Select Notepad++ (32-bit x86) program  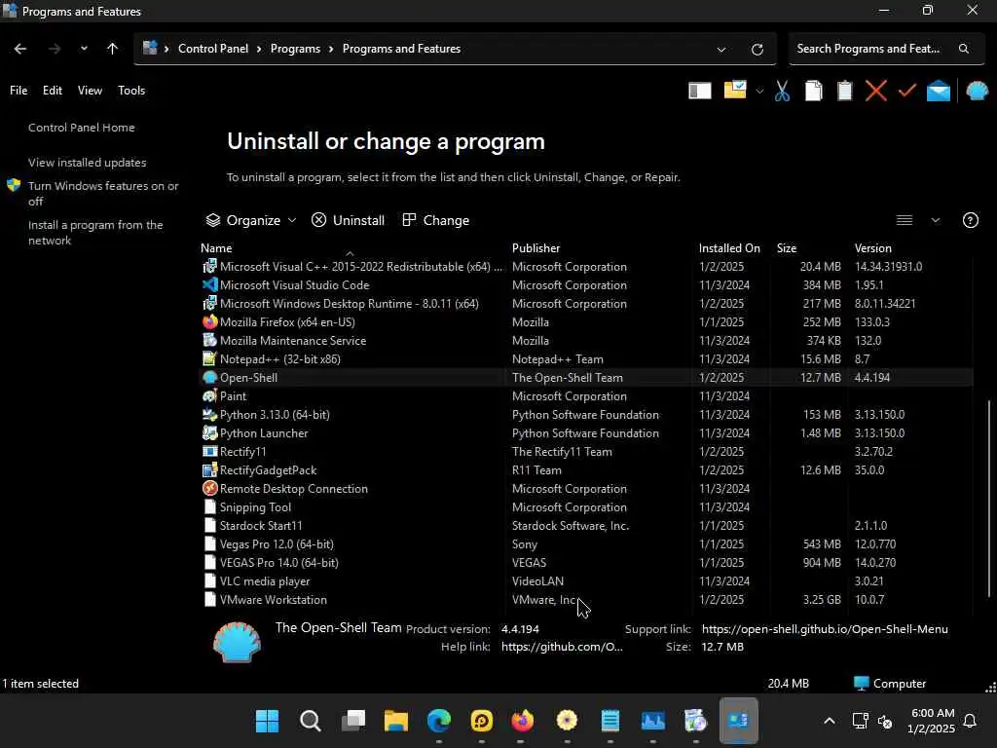coord(585,358)
